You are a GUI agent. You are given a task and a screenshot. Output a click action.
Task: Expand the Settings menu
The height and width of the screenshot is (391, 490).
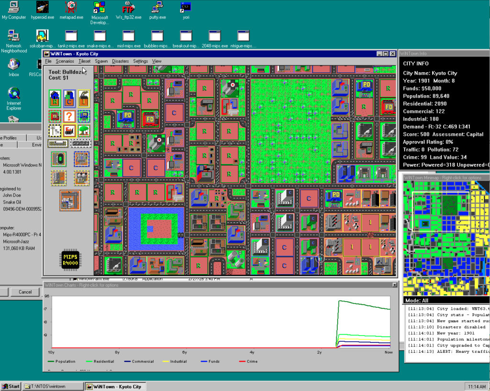140,61
